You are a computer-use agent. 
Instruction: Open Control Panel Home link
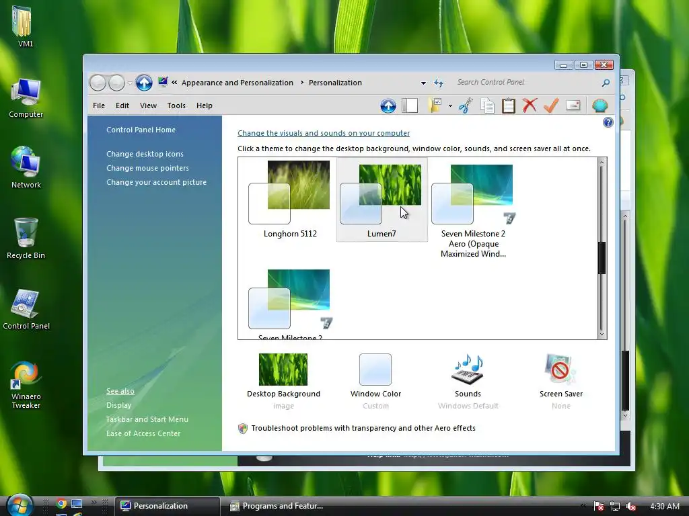[x=141, y=130]
